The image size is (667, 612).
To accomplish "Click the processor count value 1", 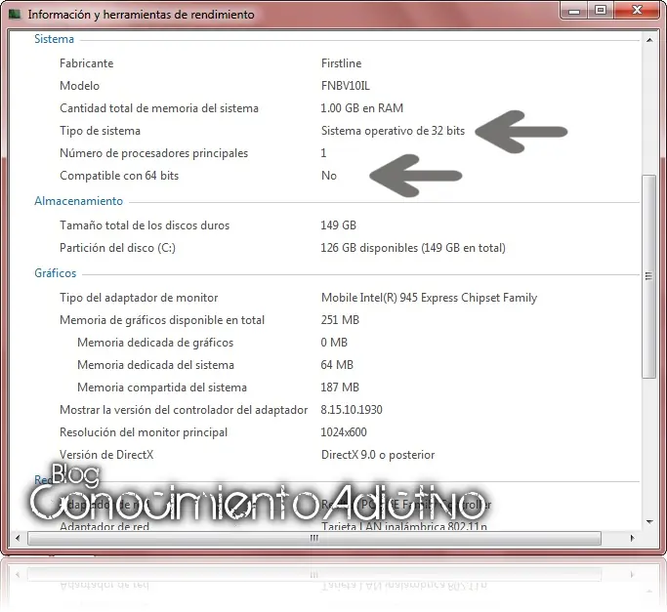I will coord(323,153).
